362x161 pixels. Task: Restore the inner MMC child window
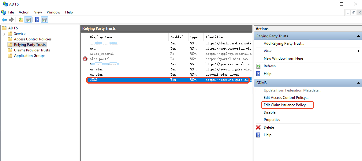[353, 13]
